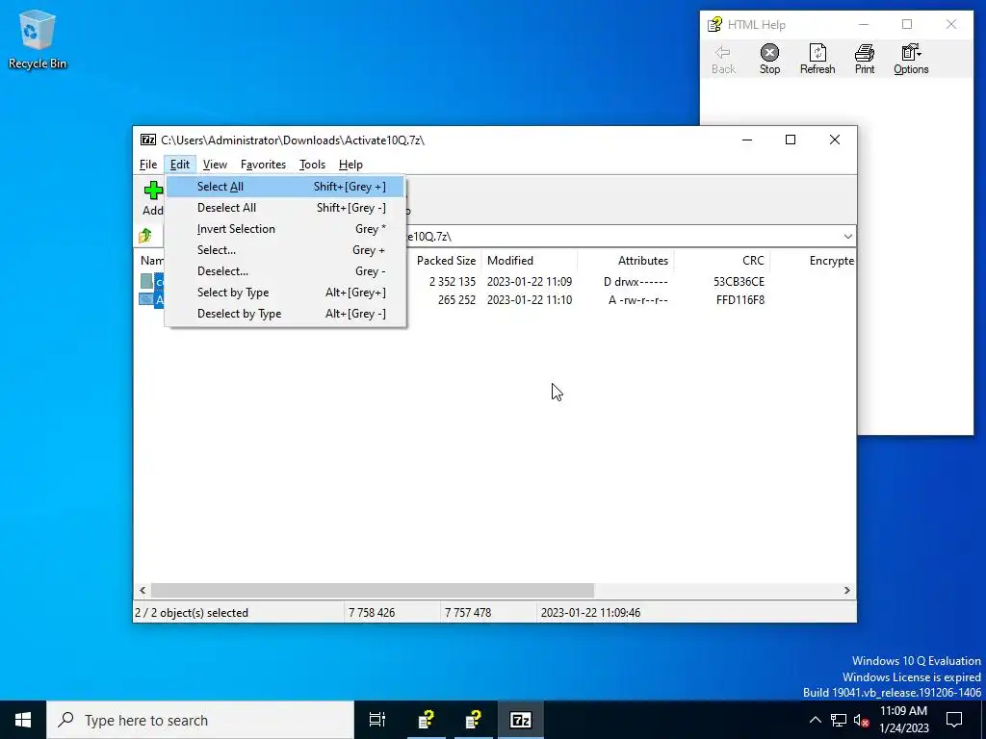986x739 pixels.
Task: Click modified date 2023-01-22 11:10
Action: point(530,300)
